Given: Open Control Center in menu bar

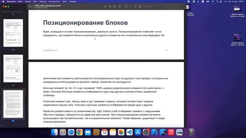Looking at the screenshot, I should 221,2.
